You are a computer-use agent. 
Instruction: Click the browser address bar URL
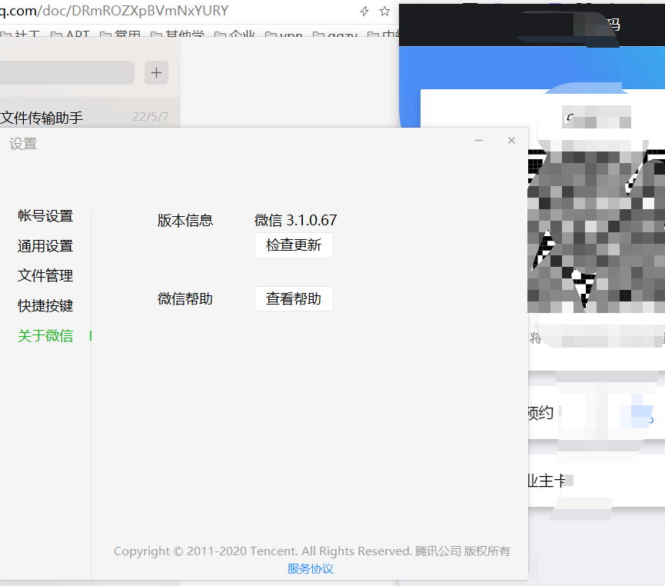pos(114,11)
